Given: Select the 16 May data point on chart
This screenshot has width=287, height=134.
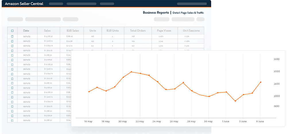Looking at the screenshot, I should (89, 91).
